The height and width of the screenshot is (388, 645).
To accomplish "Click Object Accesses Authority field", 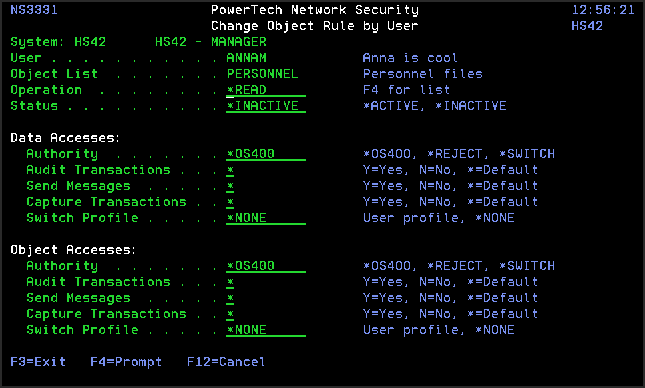I will tap(266, 266).
